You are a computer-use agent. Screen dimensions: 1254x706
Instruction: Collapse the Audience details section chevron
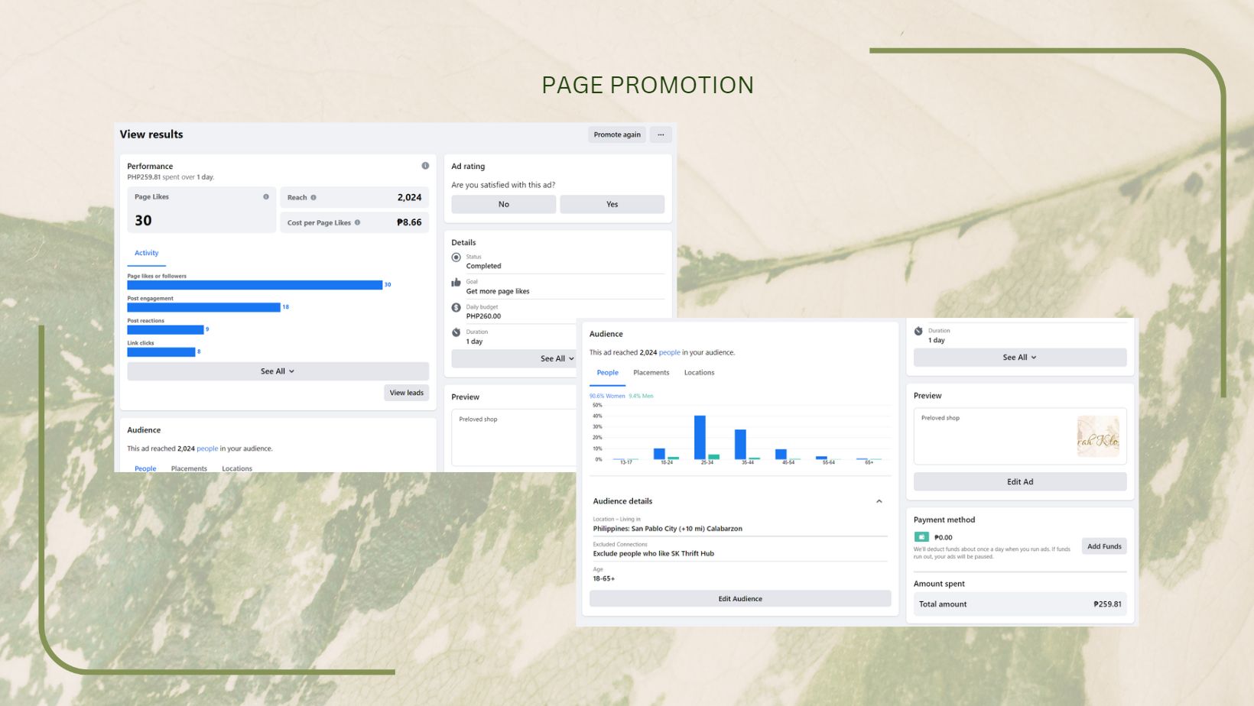pos(879,501)
